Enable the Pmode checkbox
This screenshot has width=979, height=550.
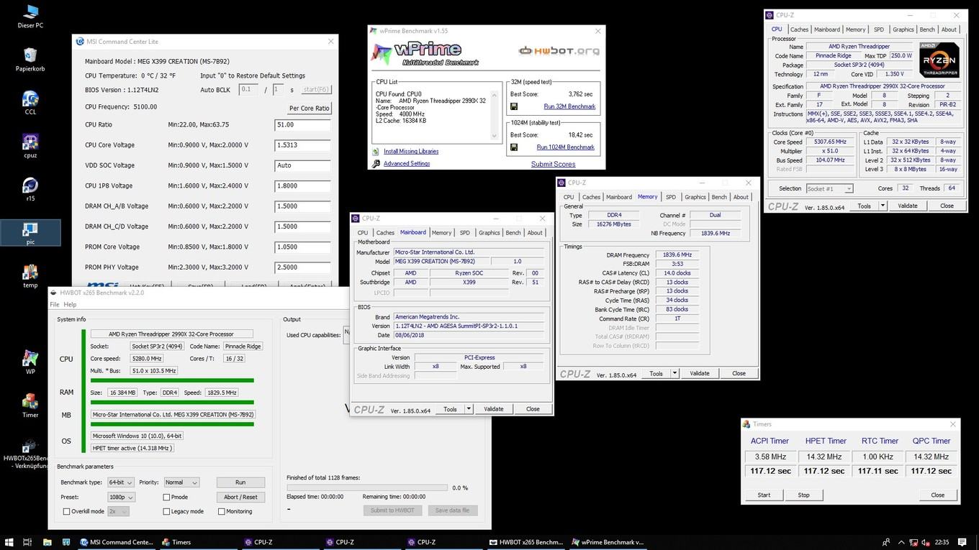click(x=167, y=497)
